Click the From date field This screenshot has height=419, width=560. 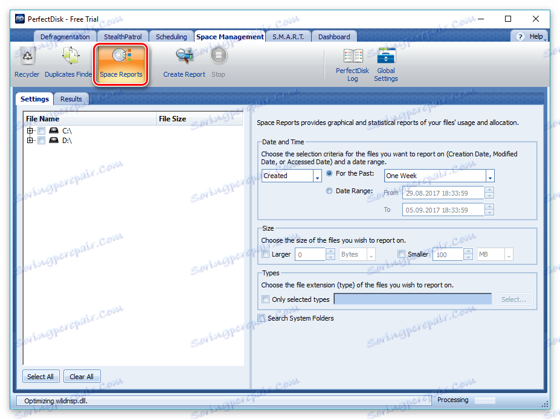click(443, 193)
